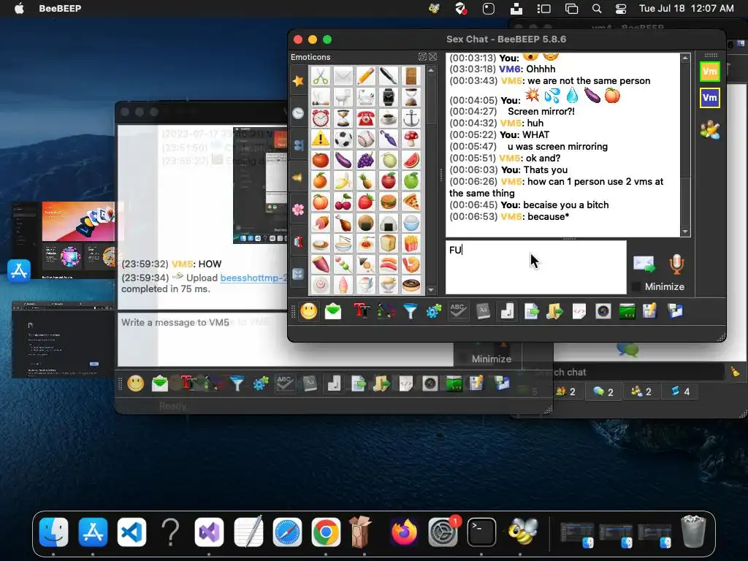Toggle Return-key-sends-message button
The height and width of the screenshot is (561, 748).
(x=507, y=311)
